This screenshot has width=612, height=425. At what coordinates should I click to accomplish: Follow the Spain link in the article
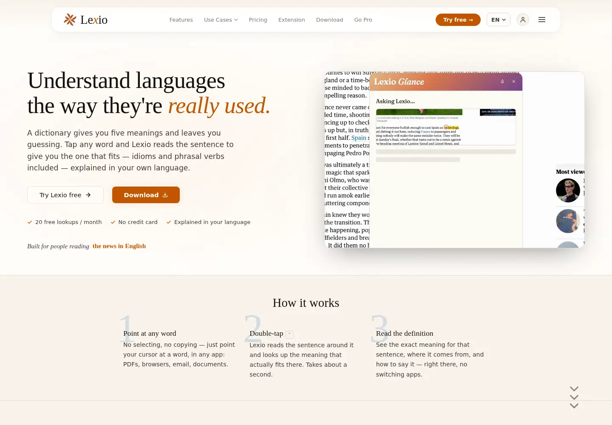[x=359, y=138]
